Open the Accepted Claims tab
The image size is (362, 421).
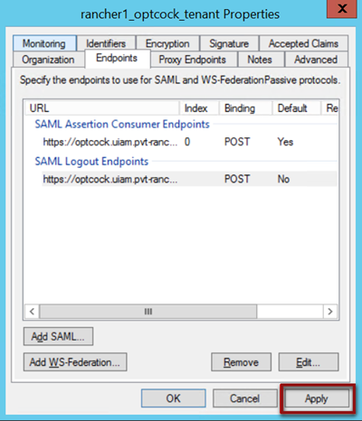click(x=303, y=43)
